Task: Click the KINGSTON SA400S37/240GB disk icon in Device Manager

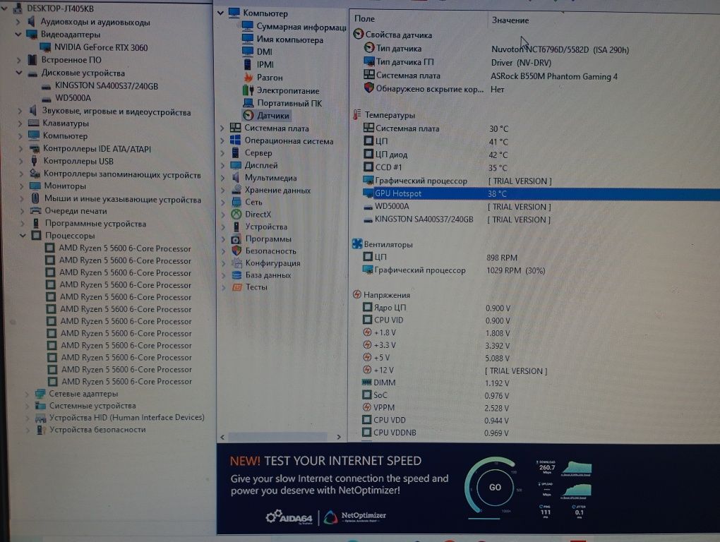Action: tap(46, 86)
